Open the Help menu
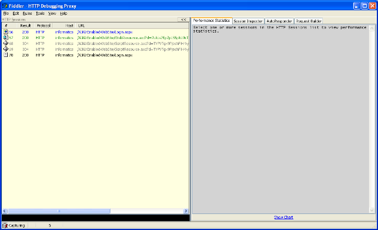378x230 pixels. pyautogui.click(x=63, y=14)
